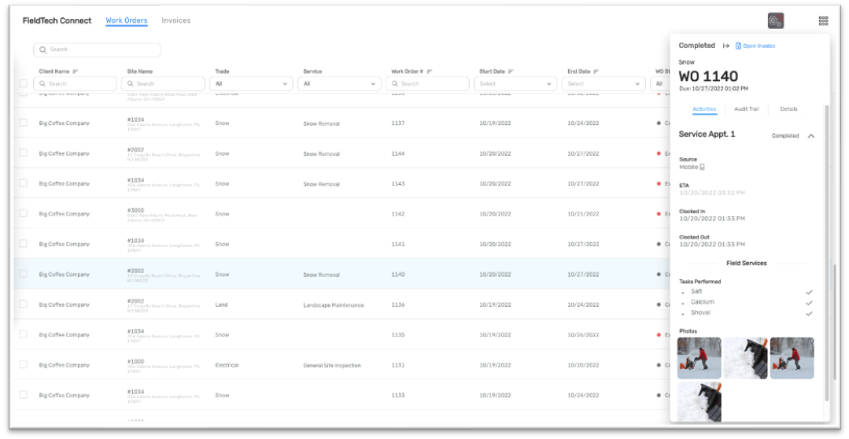The image size is (849, 439).
Task: Click magnifier in Work Order # filter
Action: (395, 84)
